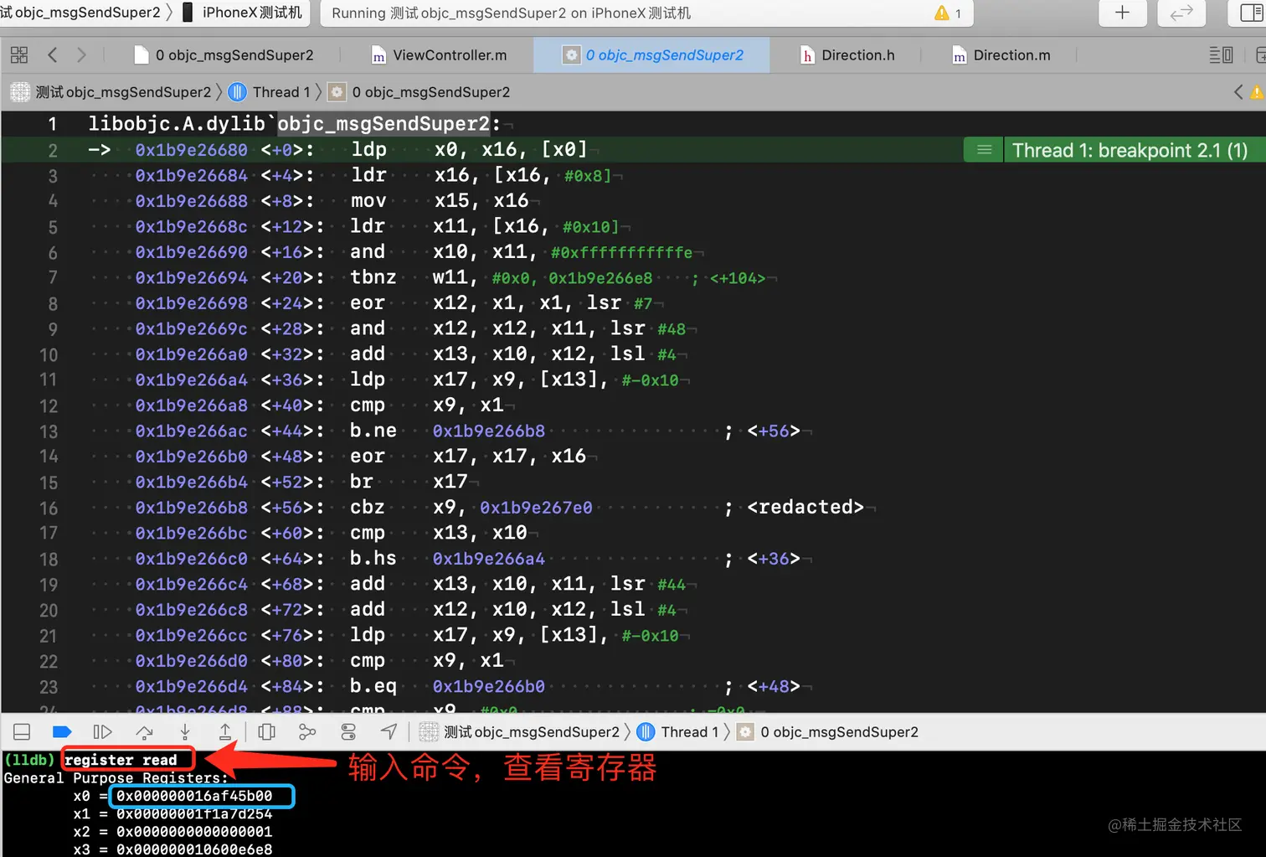Select the first 0 objc_msgSendSuper2 tab
The height and width of the screenshot is (857, 1266).
pyautogui.click(x=223, y=55)
